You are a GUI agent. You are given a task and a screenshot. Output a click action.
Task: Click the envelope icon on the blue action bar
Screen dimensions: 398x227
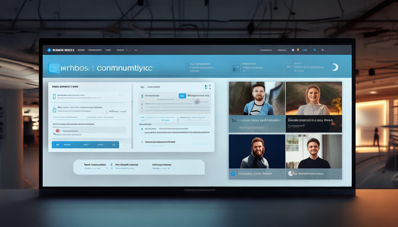114,145
